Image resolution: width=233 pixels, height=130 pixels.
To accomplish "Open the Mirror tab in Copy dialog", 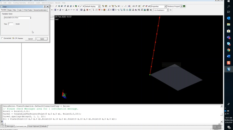I will [x=15, y=10].
